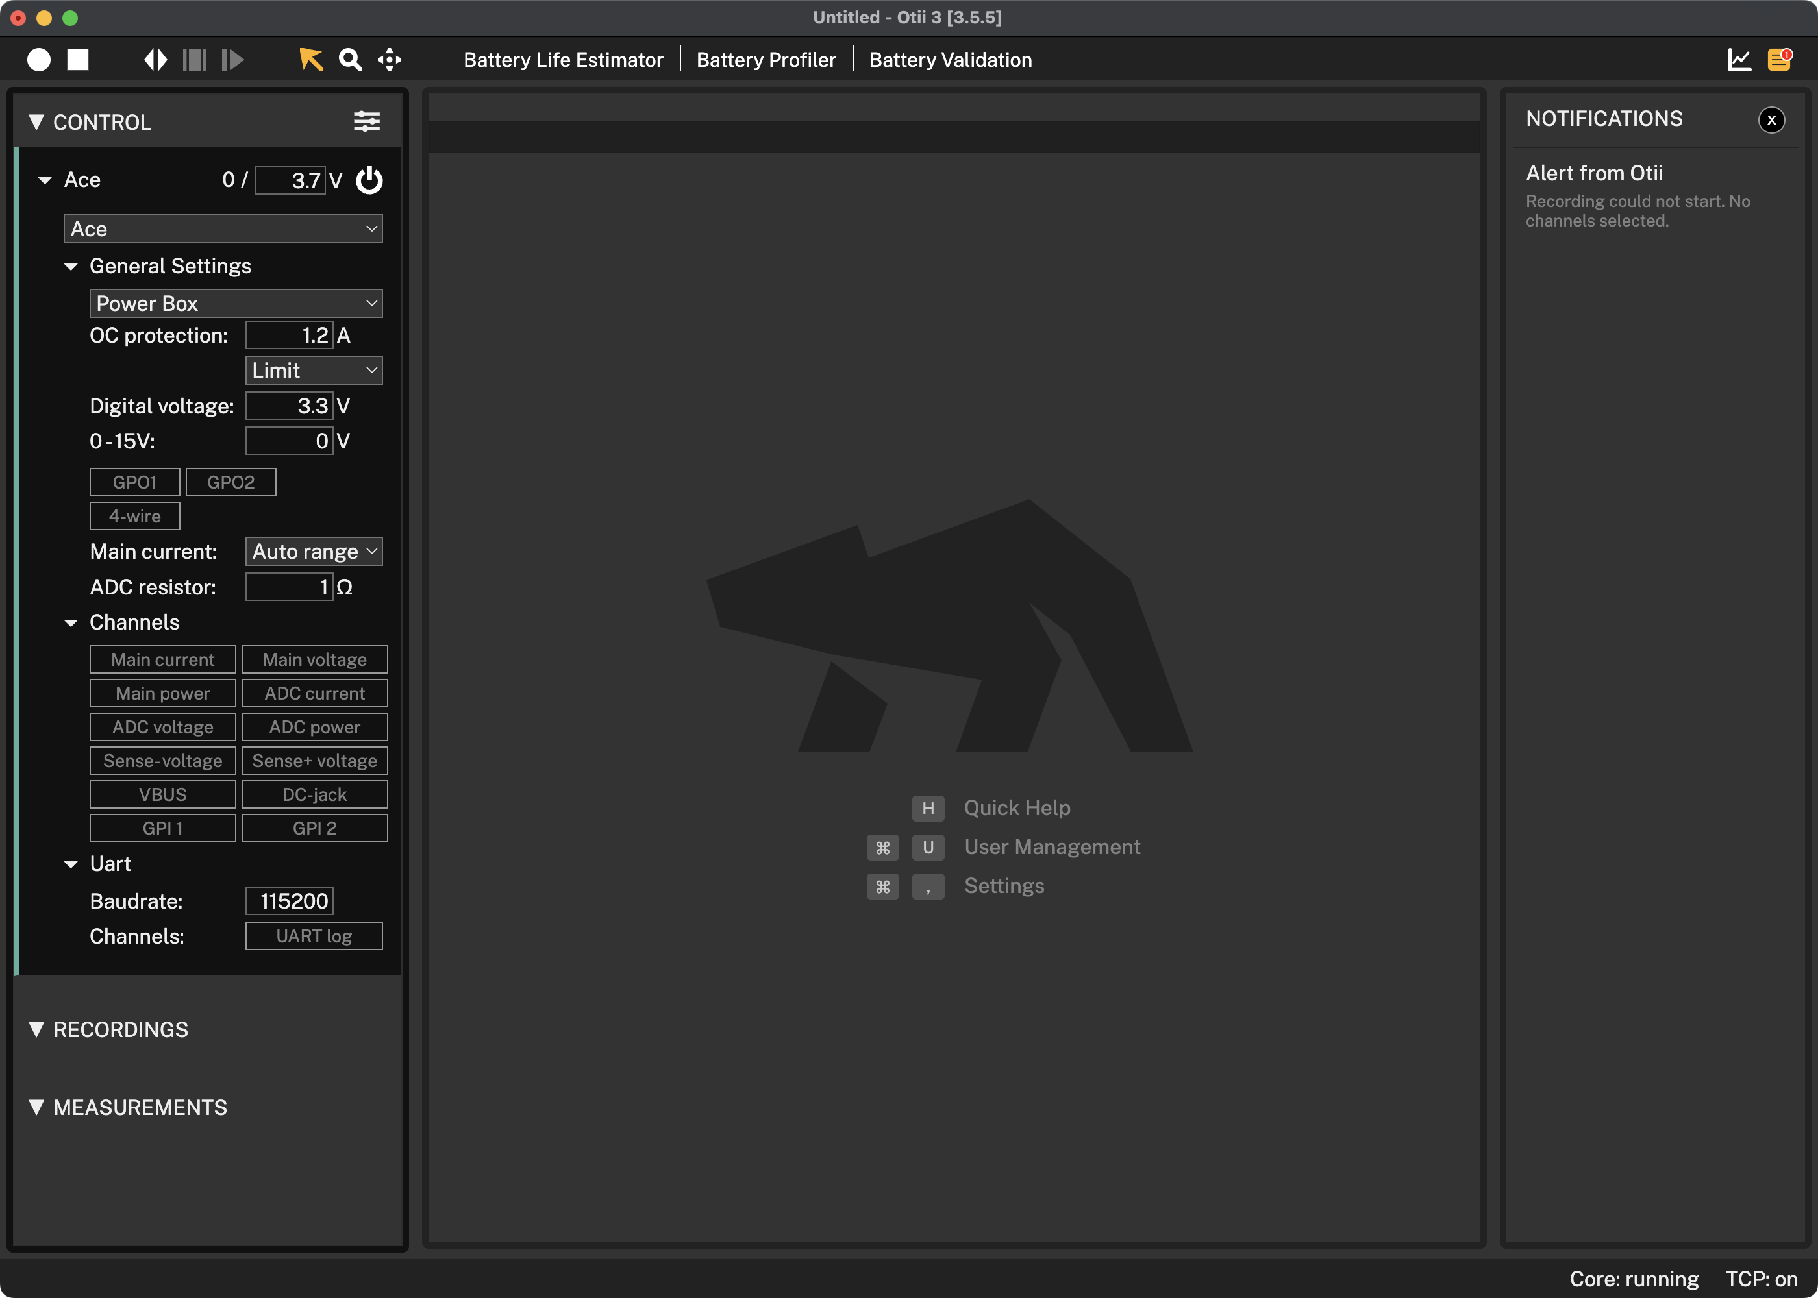Click the User Management shortcut hint
Image resolution: width=1818 pixels, height=1298 pixels.
click(1003, 847)
